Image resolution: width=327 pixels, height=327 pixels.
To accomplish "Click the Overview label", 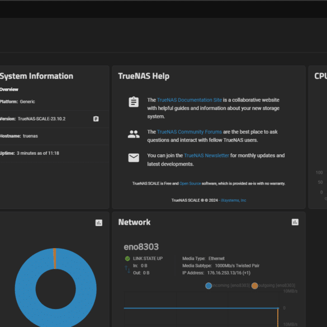I will 9,89.
